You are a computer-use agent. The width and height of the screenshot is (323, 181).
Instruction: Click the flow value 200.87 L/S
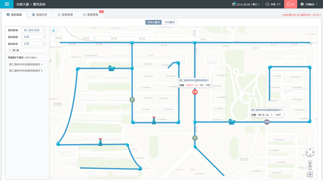[x=192, y=85]
